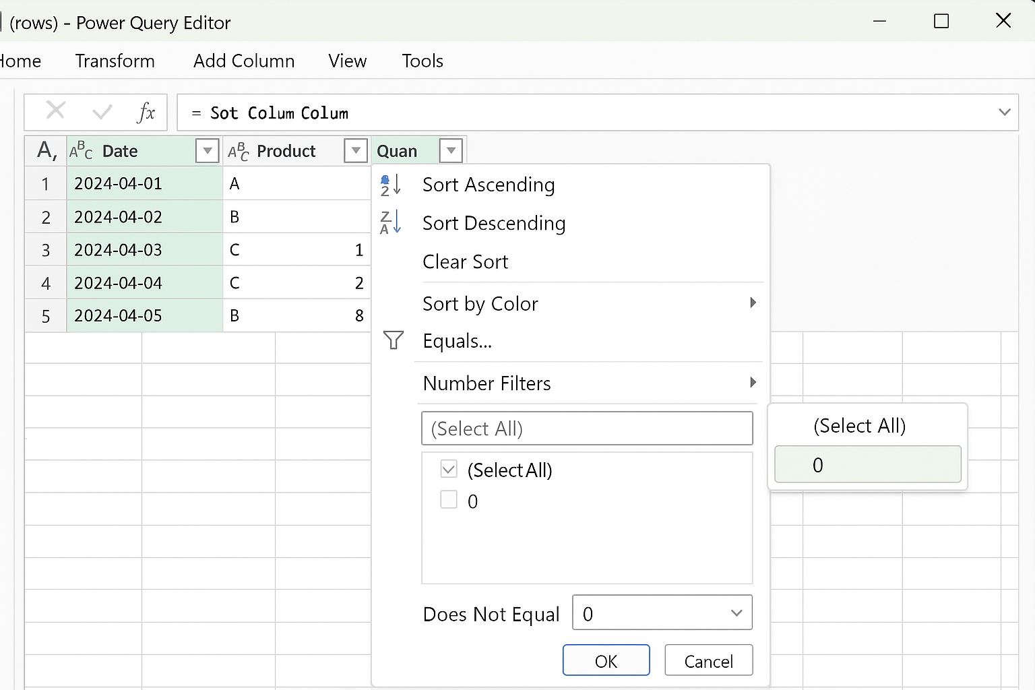Select Sort by Color menu entry
Screen dimensions: 1035x690
click(480, 304)
